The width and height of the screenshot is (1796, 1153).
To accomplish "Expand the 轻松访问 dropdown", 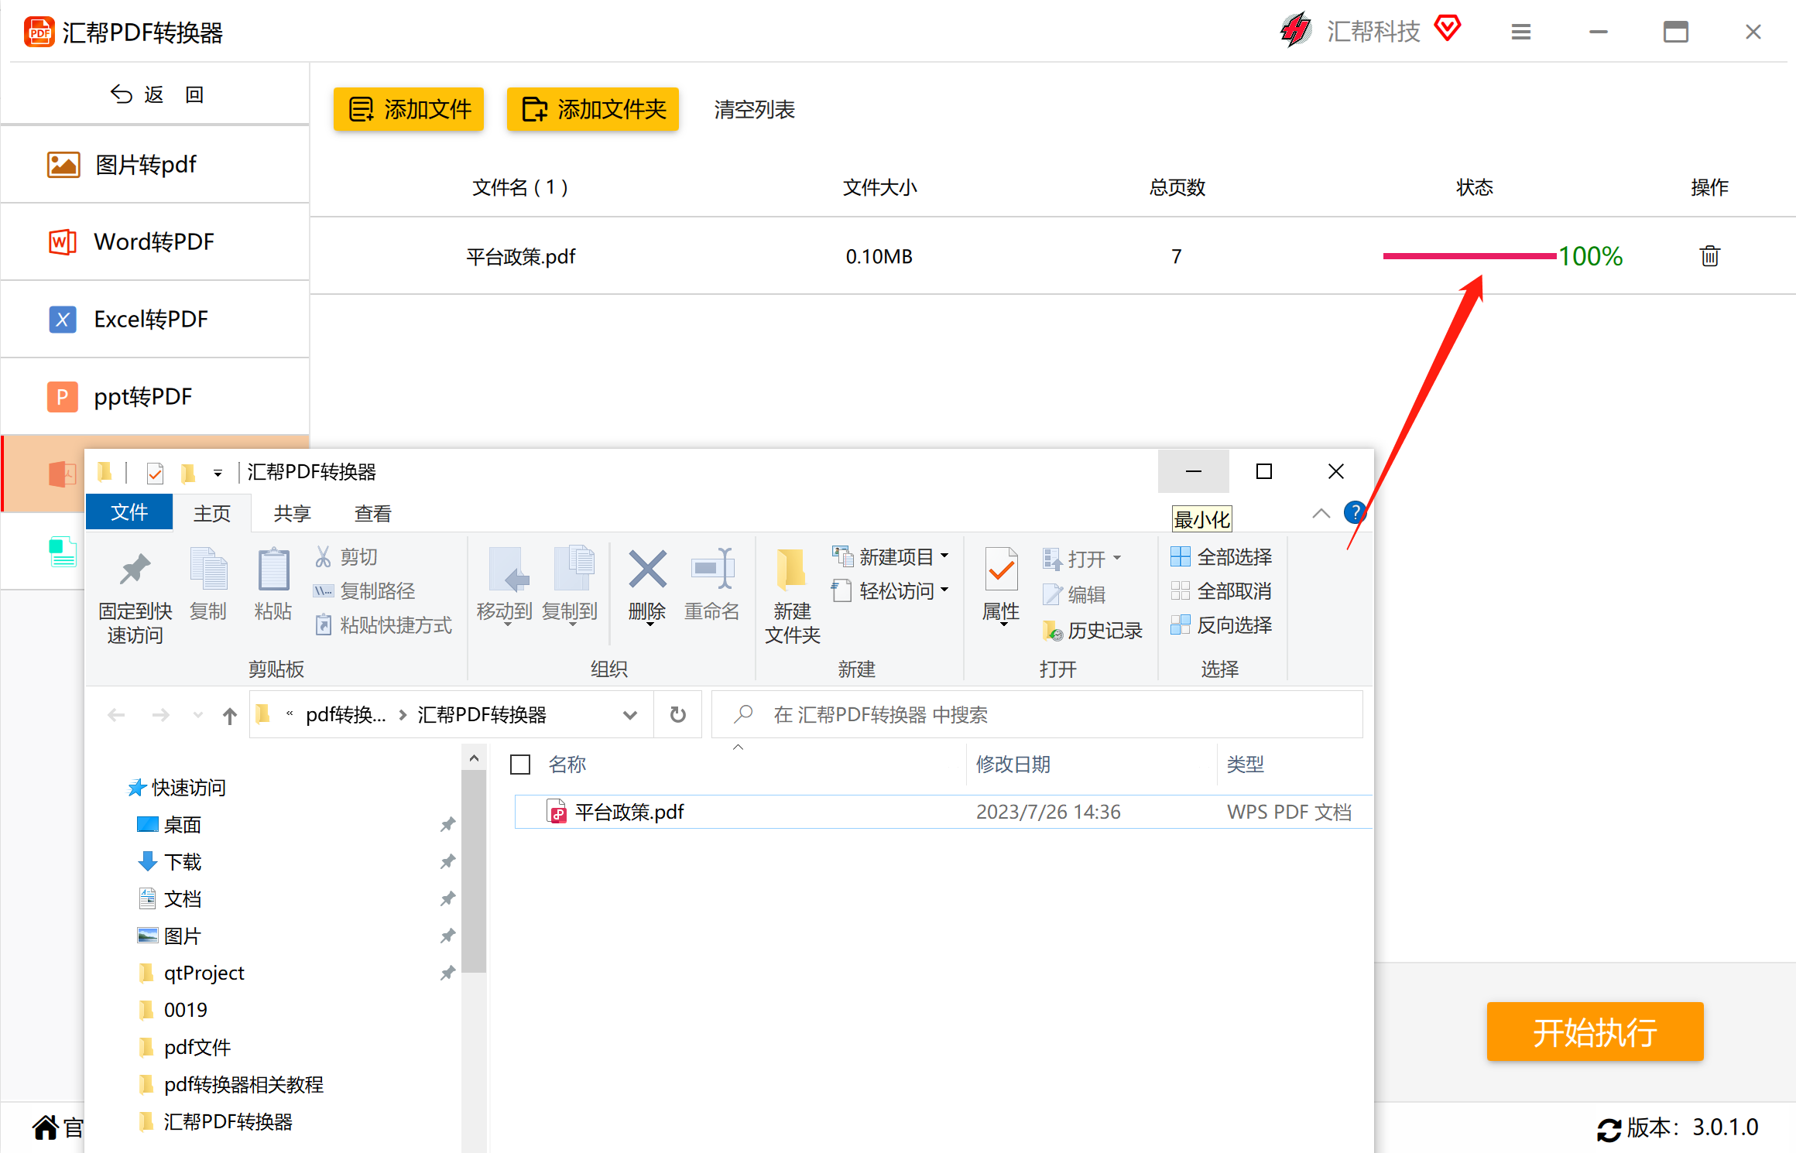I will pyautogui.click(x=944, y=590).
